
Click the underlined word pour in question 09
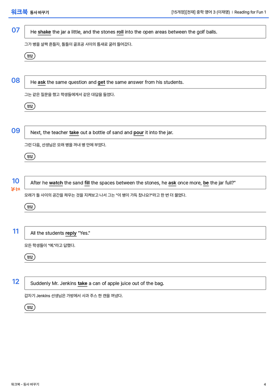click(138, 132)
